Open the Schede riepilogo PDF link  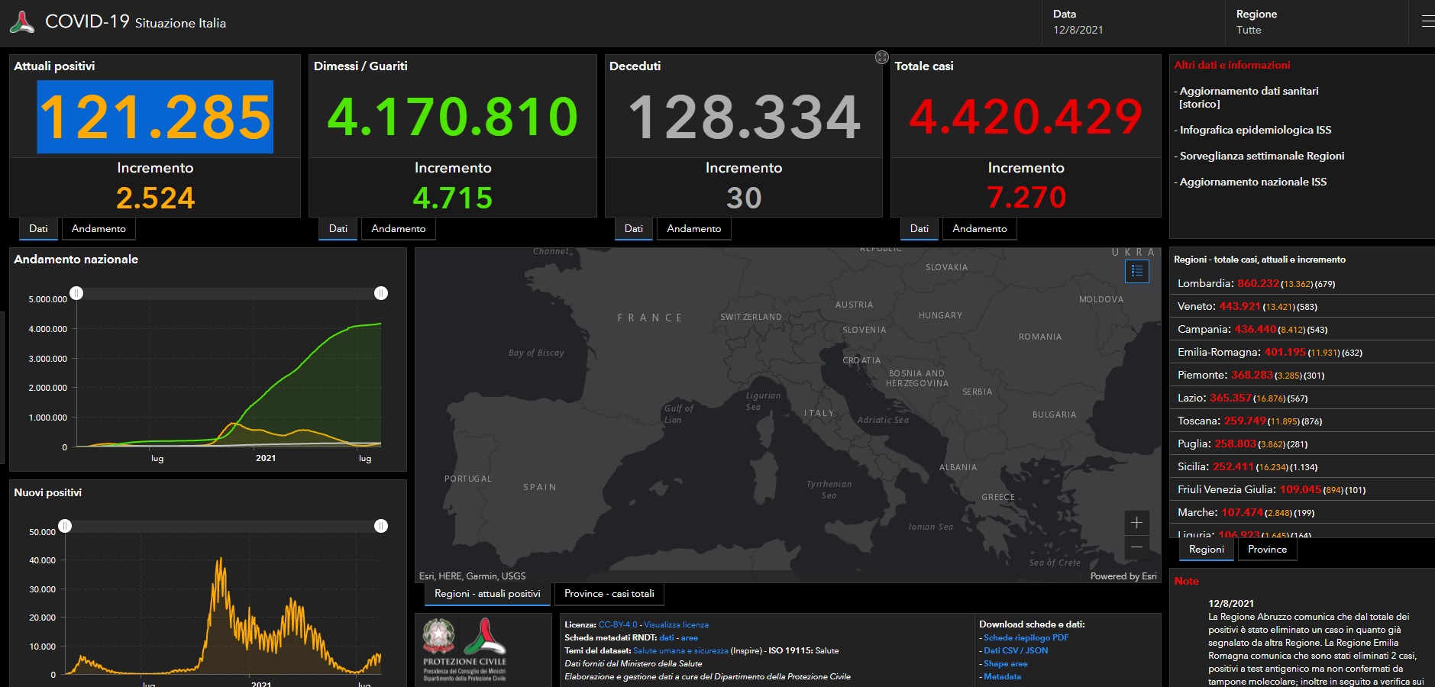pyautogui.click(x=1026, y=638)
